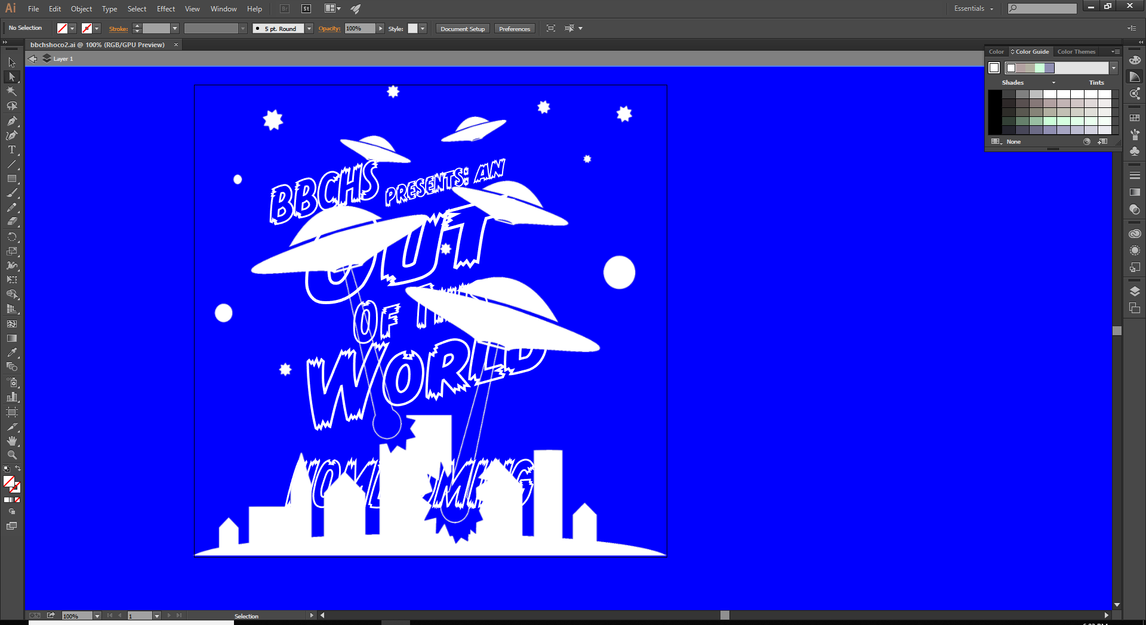Pick the light green tint swatch
Image resolution: width=1146 pixels, height=625 pixels.
[x=1064, y=121]
